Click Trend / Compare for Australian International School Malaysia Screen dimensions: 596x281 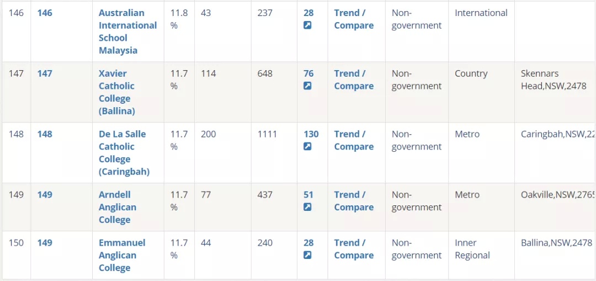pyautogui.click(x=354, y=19)
